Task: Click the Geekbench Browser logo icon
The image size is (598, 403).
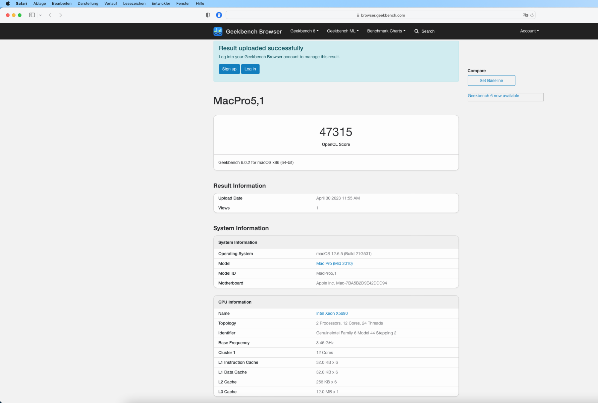Action: coord(218,31)
